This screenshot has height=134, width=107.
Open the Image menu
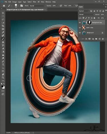coord(15,2)
